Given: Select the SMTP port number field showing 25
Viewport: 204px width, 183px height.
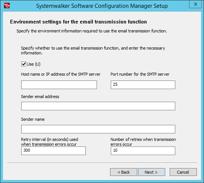Looking at the screenshot, I should pos(143,85).
